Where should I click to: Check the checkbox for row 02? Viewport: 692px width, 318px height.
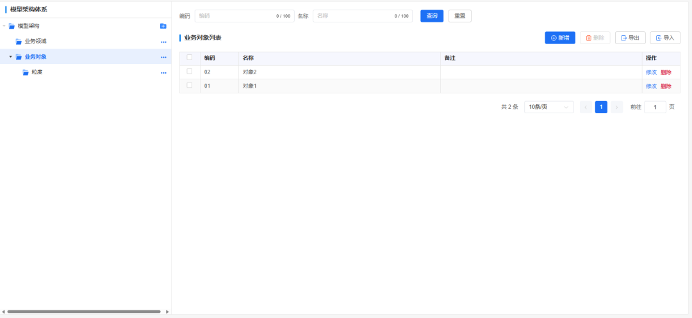click(189, 72)
